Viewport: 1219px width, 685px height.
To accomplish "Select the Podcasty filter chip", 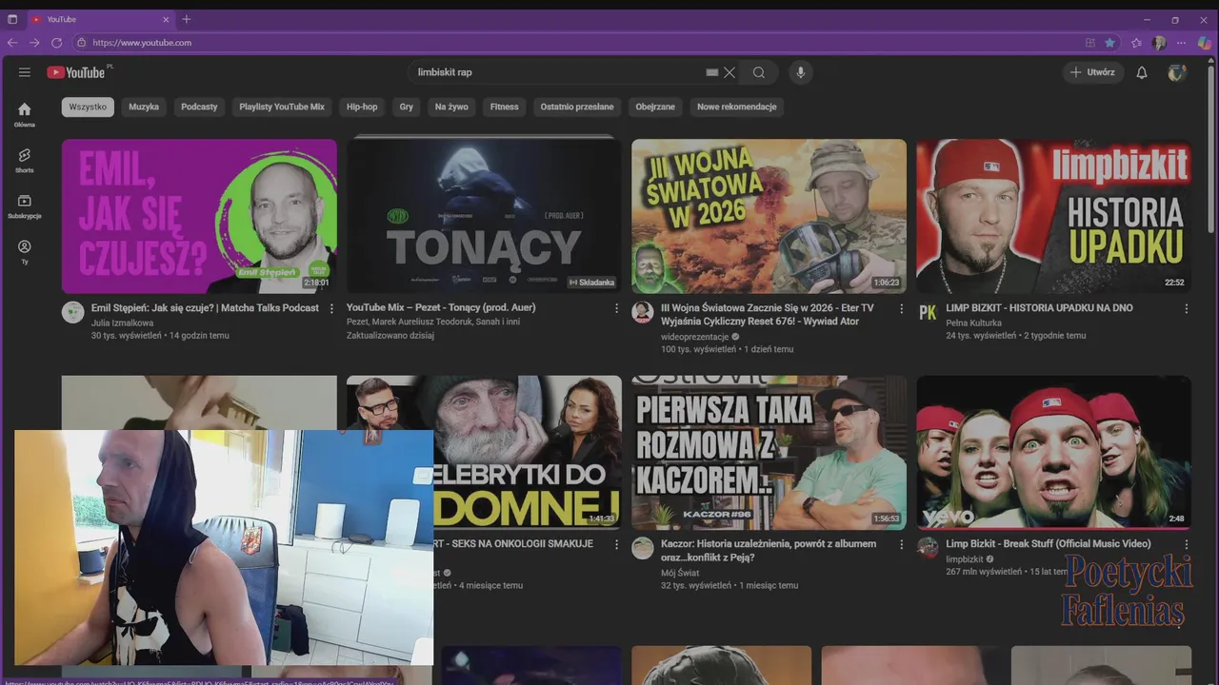I will (199, 107).
